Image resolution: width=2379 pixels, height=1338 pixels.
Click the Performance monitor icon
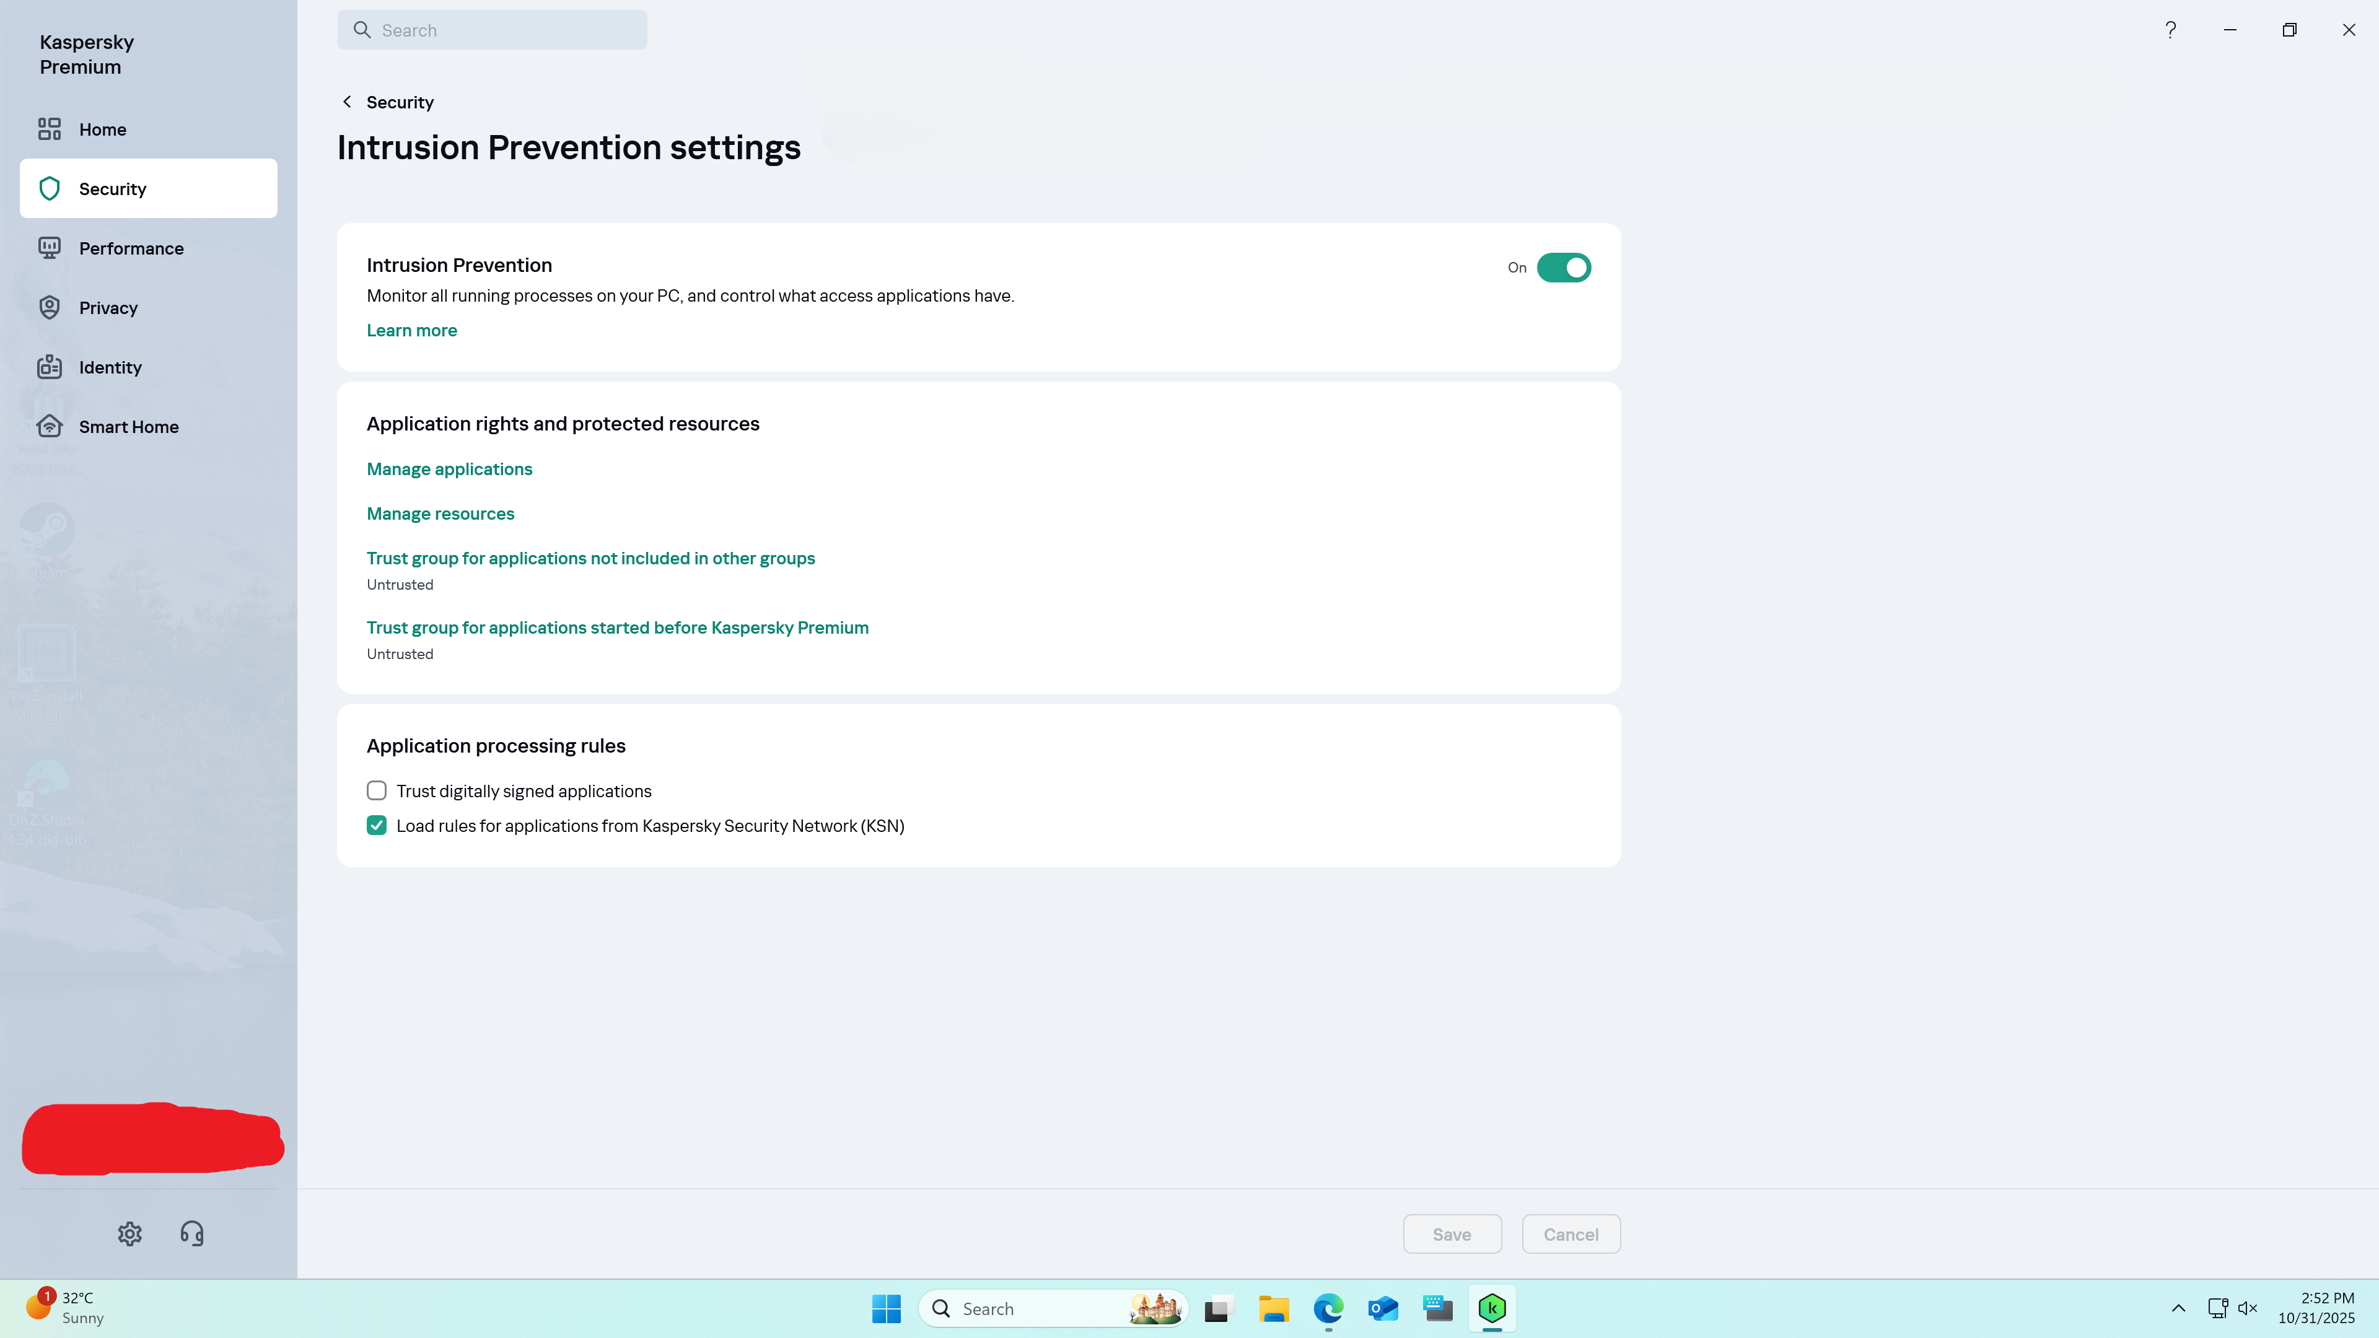point(50,248)
